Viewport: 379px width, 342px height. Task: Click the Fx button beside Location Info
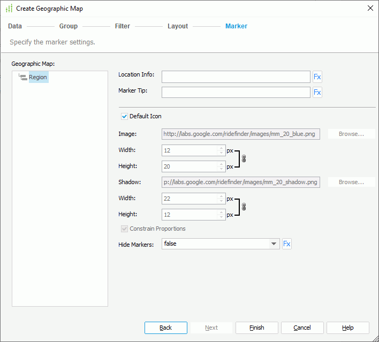tap(317, 77)
